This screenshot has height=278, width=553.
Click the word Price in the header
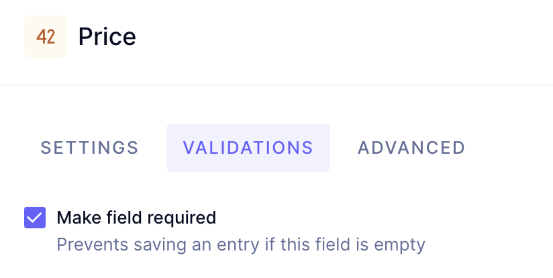pos(107,36)
